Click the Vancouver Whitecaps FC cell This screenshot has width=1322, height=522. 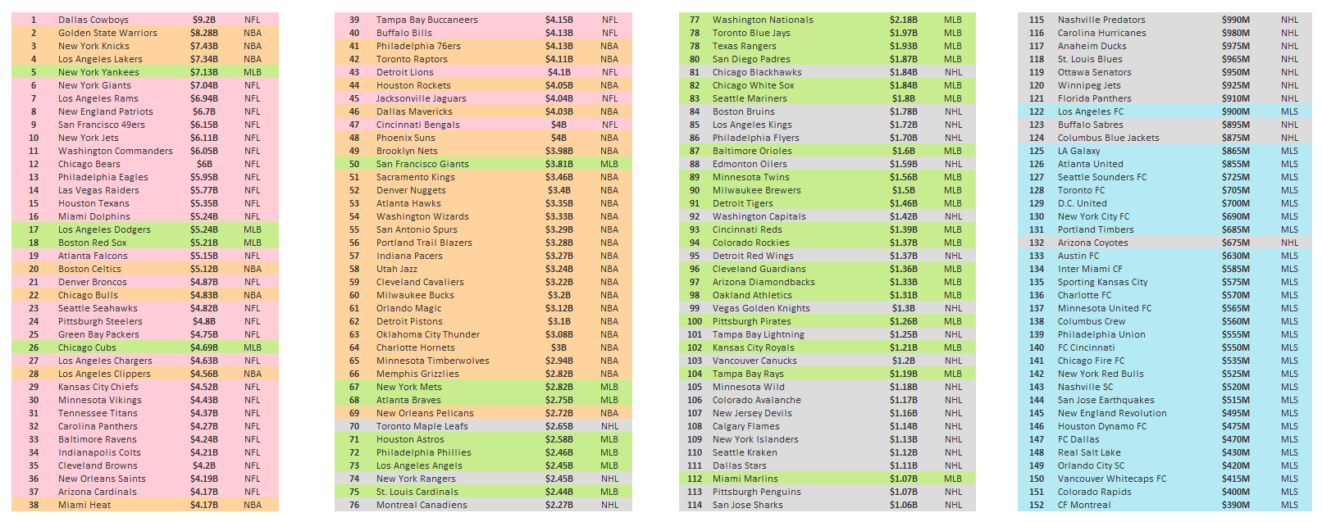1112,479
